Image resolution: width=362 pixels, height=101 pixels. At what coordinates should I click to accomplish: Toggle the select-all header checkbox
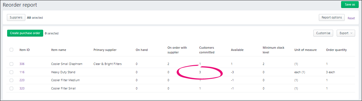[x=11, y=50]
